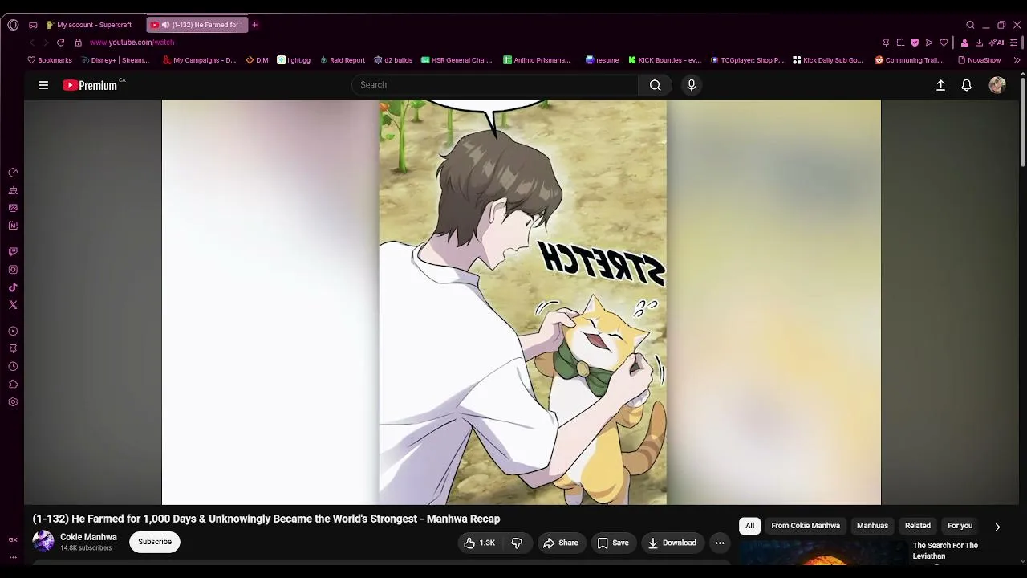Open extensions puzzle icon in sidebar
Screen dimensions: 1027x578
[13, 384]
